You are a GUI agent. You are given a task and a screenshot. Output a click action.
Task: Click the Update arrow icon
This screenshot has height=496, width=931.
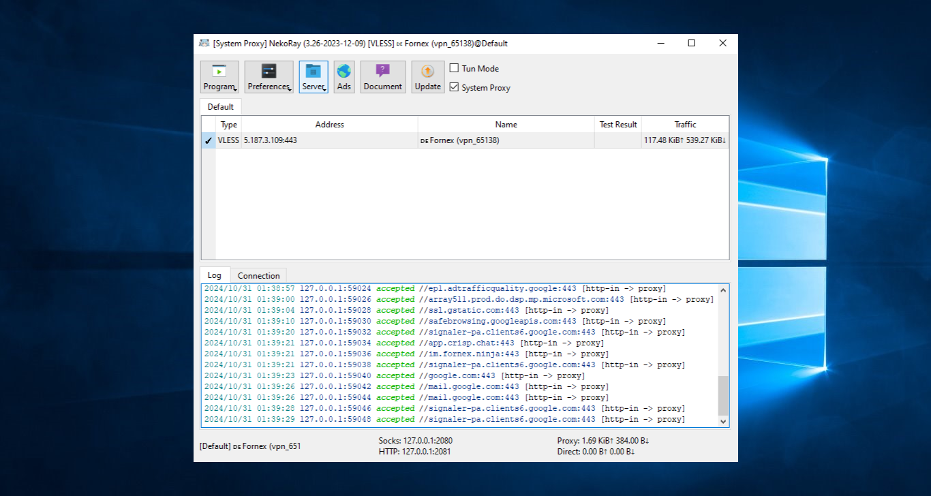click(427, 71)
